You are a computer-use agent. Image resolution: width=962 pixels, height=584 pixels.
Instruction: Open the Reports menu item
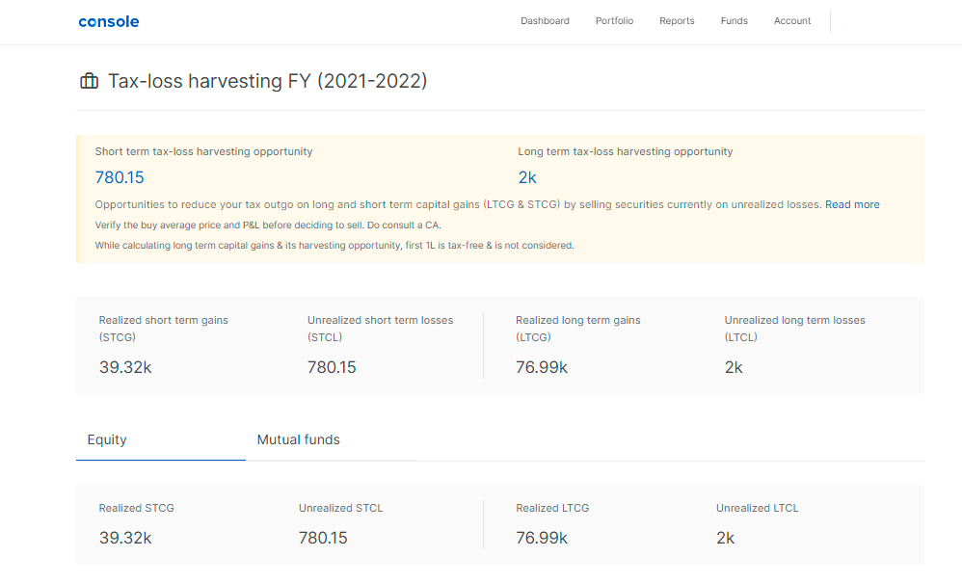tap(677, 21)
